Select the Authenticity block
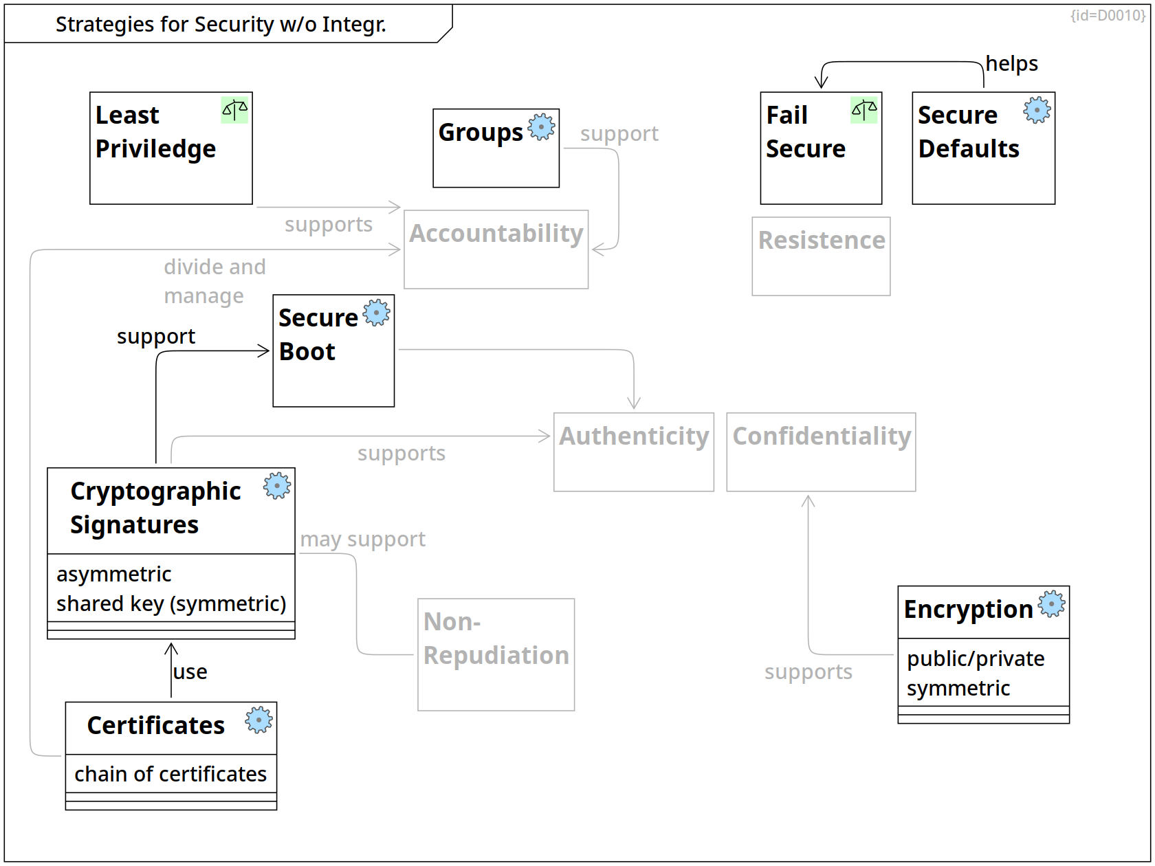This screenshot has height=866, width=1155. pyautogui.click(x=633, y=452)
